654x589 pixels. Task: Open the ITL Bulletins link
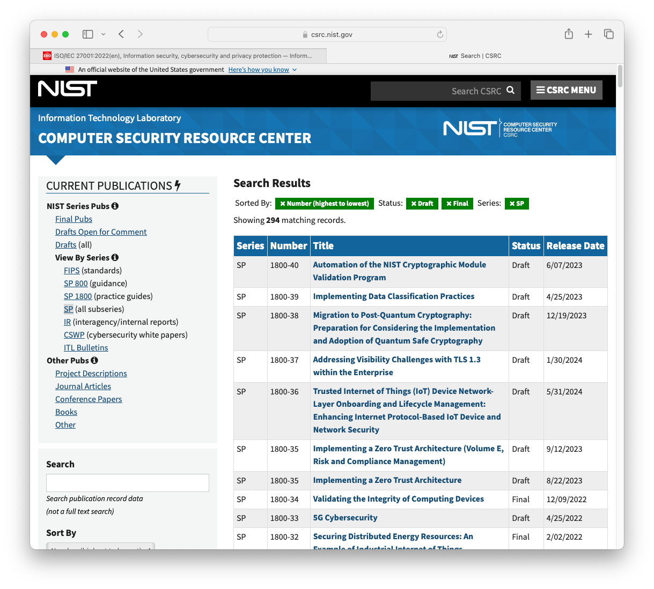[x=86, y=348]
